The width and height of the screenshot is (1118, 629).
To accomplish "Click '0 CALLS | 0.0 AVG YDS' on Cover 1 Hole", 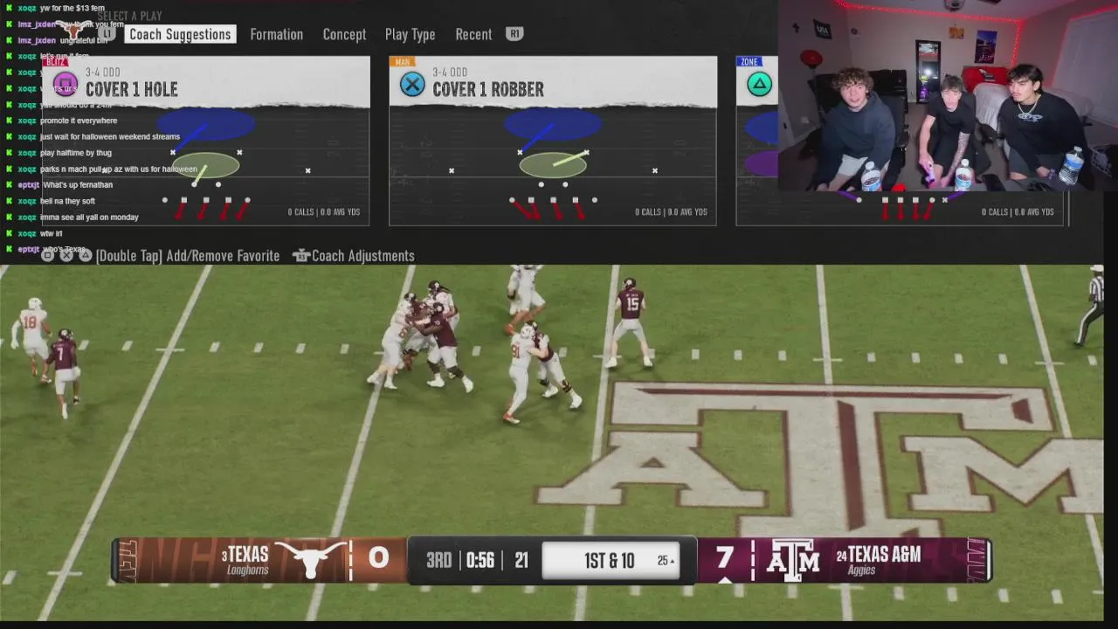I will click(x=324, y=212).
